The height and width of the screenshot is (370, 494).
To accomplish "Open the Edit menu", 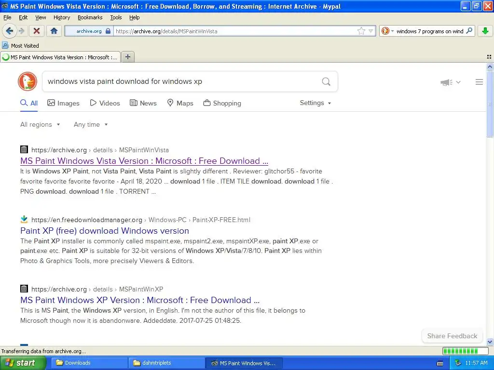I will [x=23, y=17].
